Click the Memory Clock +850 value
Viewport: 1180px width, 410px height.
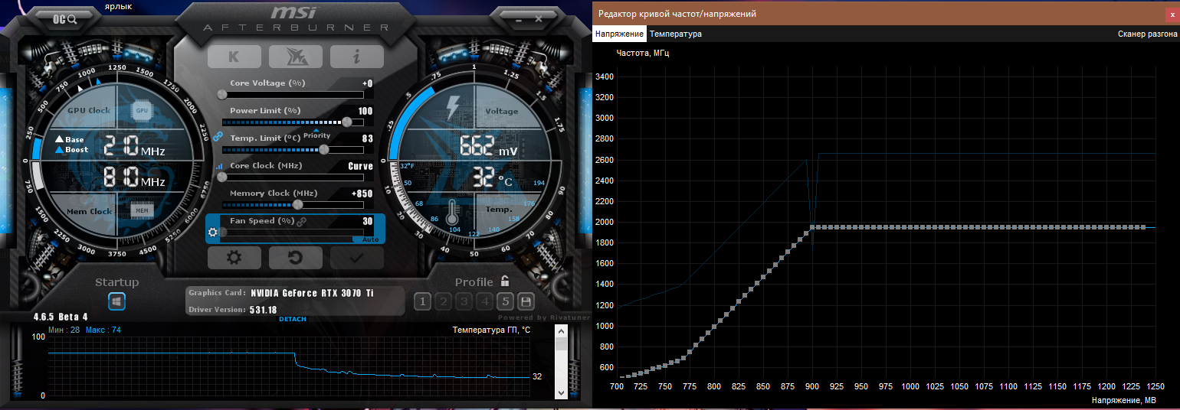pos(362,194)
